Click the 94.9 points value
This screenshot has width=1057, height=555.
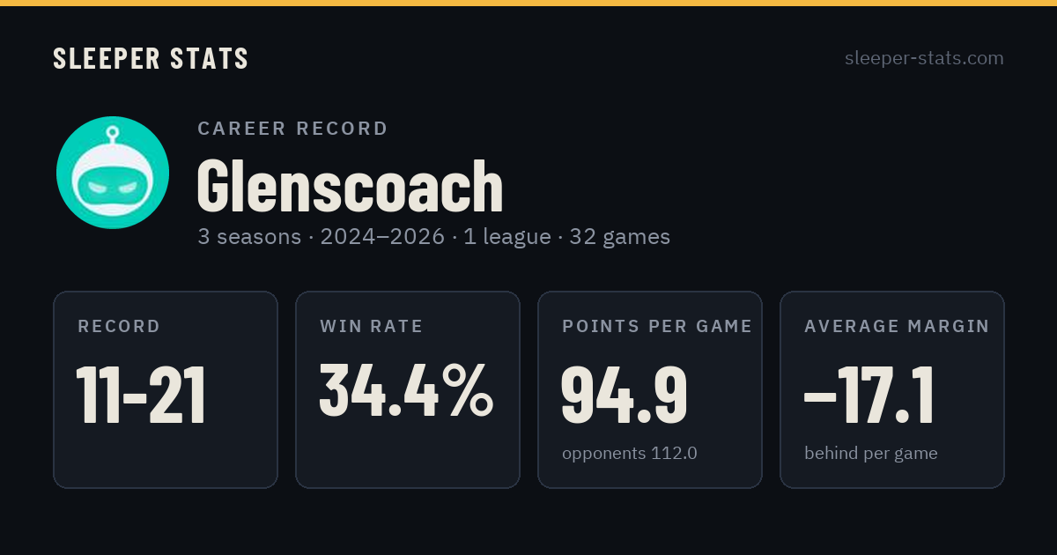tap(625, 396)
